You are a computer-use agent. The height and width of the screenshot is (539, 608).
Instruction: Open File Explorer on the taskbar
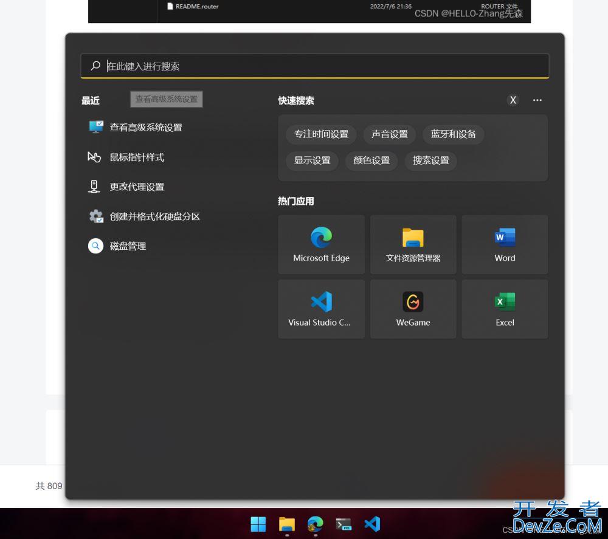(287, 524)
